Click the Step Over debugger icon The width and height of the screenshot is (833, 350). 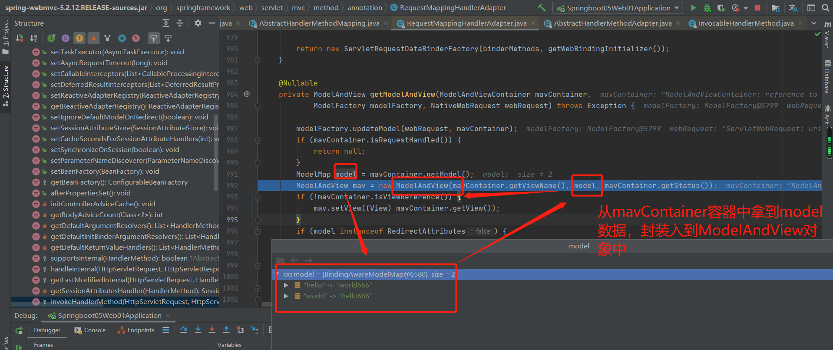(x=184, y=330)
